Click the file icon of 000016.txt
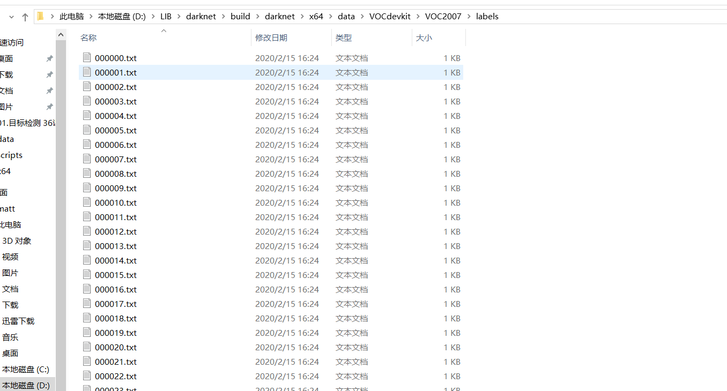The width and height of the screenshot is (727, 391). [x=87, y=289]
